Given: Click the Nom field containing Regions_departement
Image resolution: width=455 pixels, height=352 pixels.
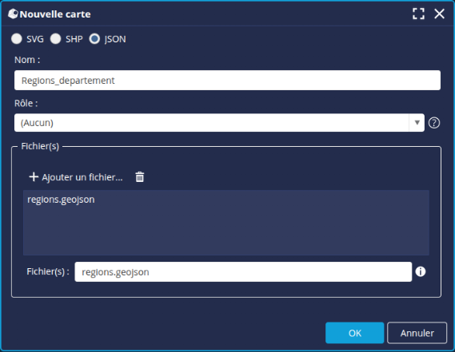Looking at the screenshot, I should (x=227, y=81).
